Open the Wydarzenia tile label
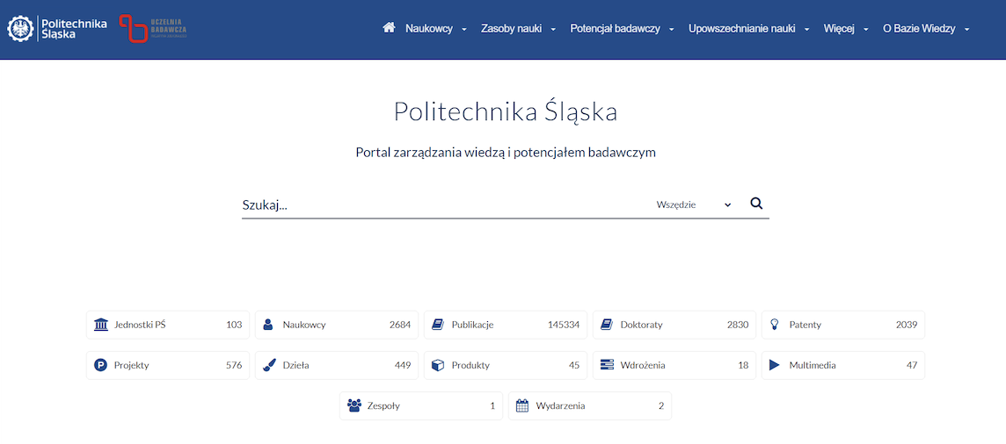 coord(561,406)
